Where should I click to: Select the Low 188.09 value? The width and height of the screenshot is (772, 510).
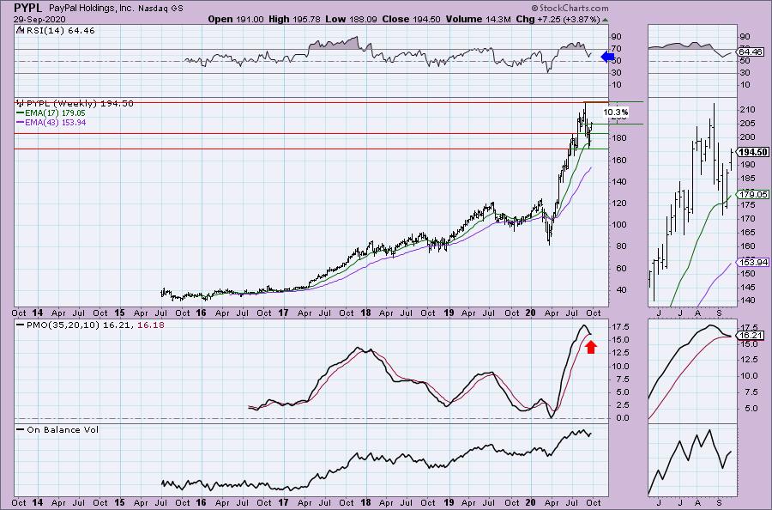pyautogui.click(x=350, y=19)
